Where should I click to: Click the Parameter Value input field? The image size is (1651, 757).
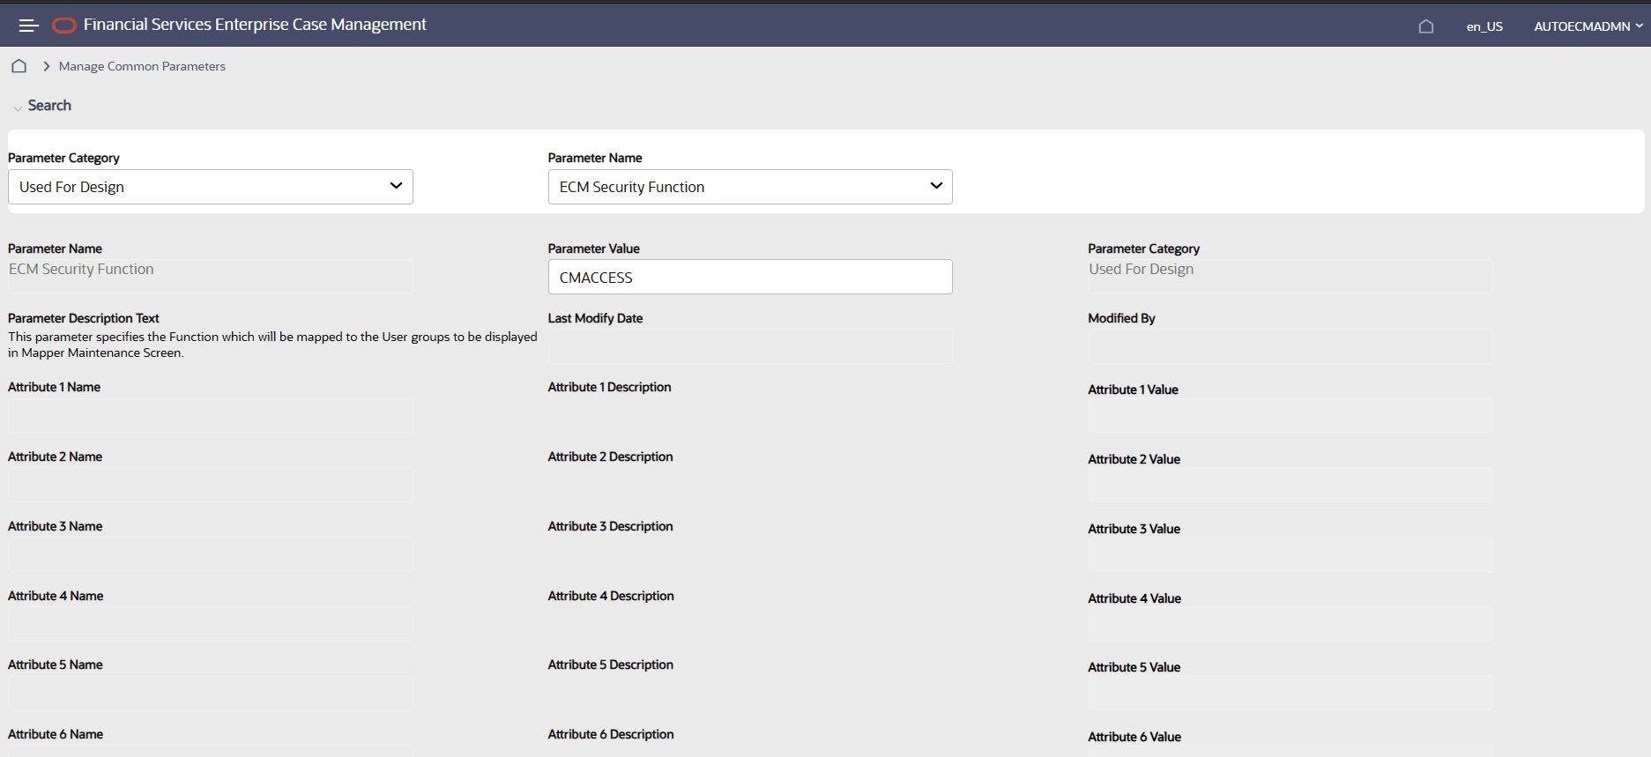pos(750,277)
